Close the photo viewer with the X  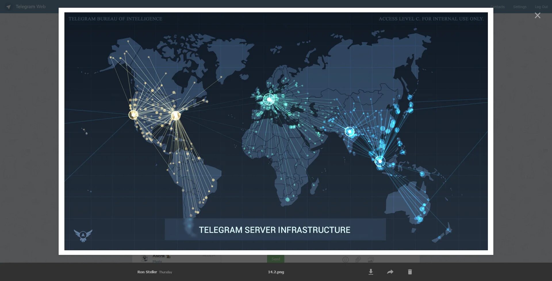537,15
